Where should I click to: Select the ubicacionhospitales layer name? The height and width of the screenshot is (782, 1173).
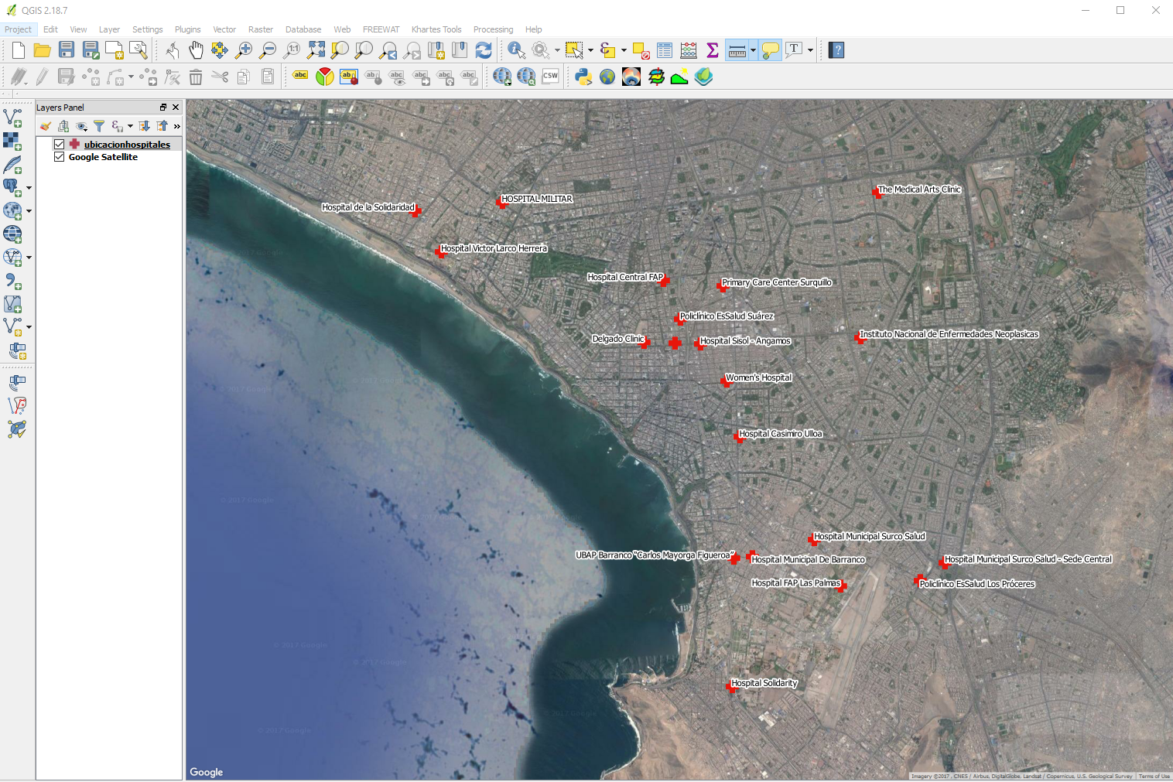click(x=127, y=145)
